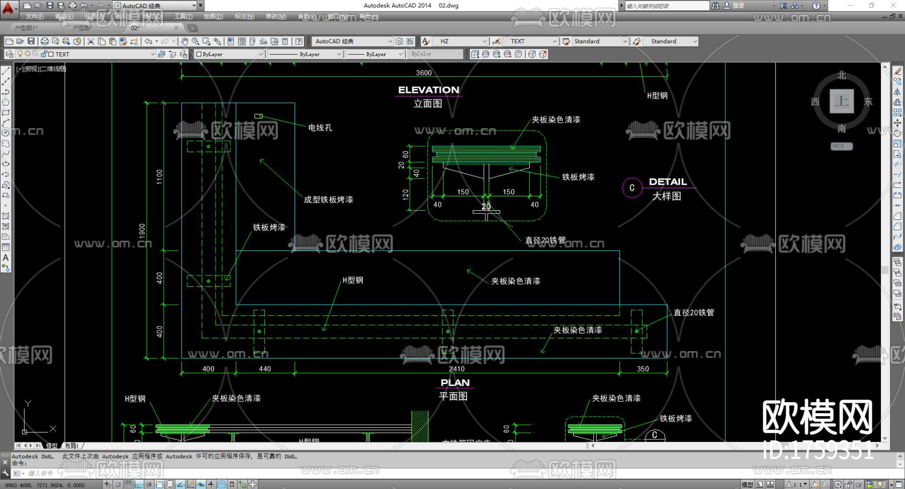Switch to the 布局1 layout tab
Viewport: 905px width, 489px height.
click(72, 446)
